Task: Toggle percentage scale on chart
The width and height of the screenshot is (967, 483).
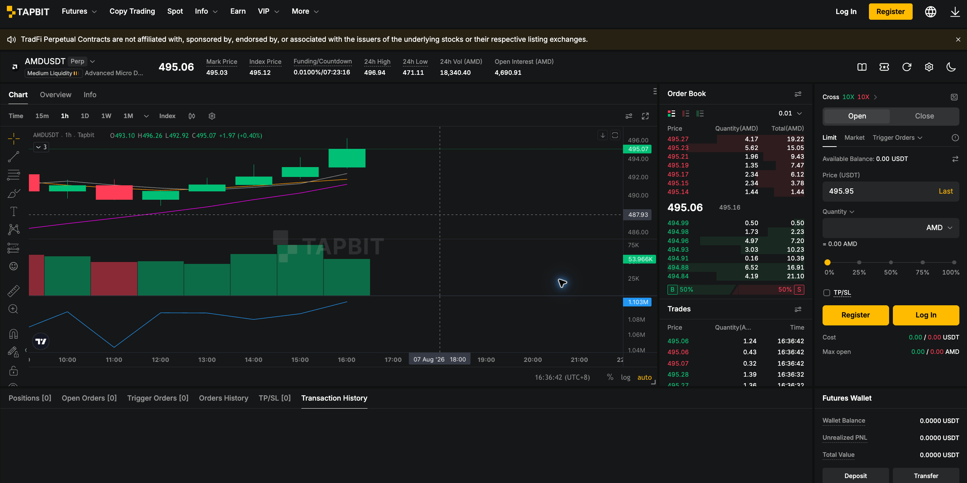Action: click(x=610, y=377)
